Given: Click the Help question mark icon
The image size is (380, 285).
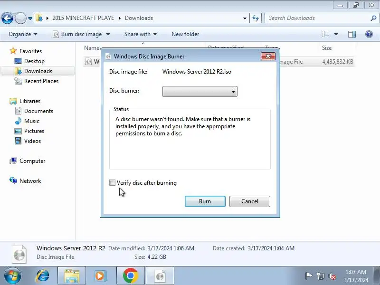Looking at the screenshot, I should (x=369, y=34).
